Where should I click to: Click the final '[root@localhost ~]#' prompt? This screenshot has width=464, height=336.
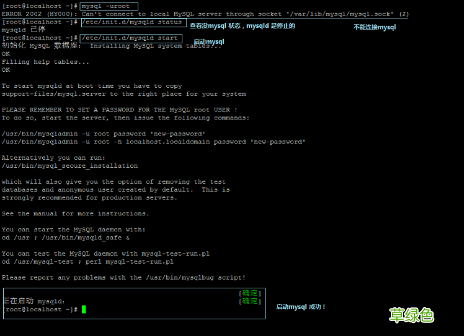[x=40, y=309]
